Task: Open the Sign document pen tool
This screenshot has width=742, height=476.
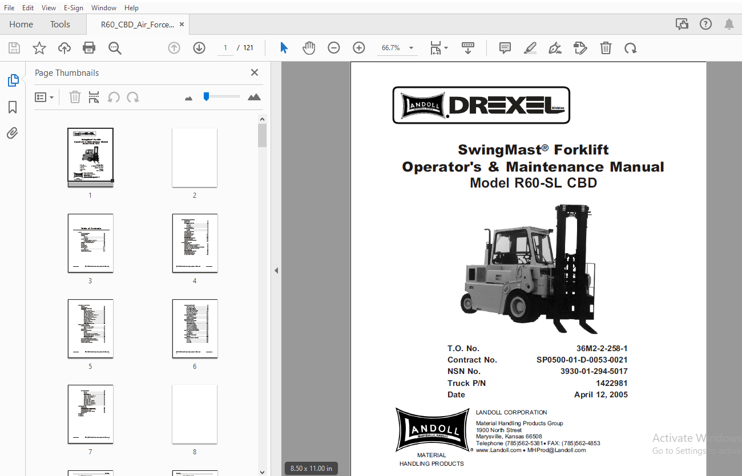Action: pyautogui.click(x=555, y=48)
